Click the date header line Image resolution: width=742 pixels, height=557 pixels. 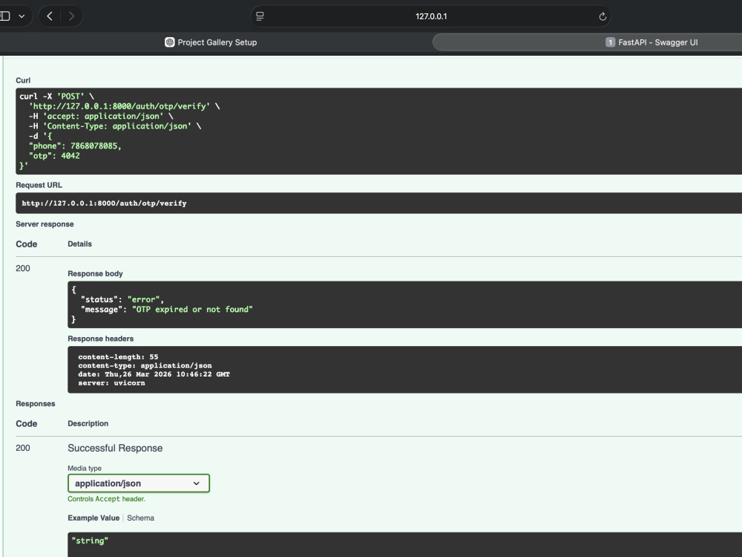point(154,374)
